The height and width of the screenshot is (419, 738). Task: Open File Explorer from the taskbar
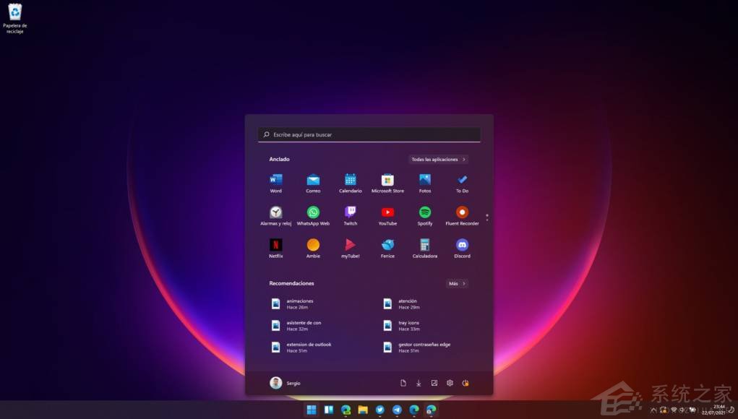[362, 410]
